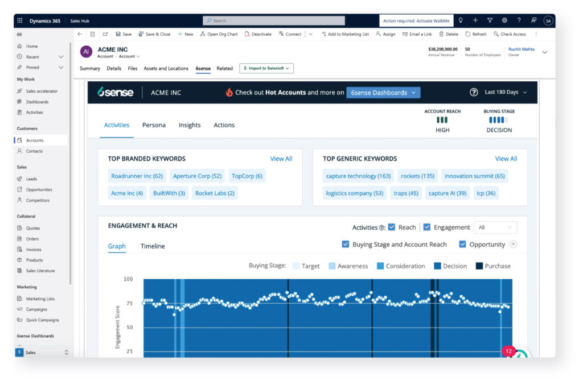583x385 pixels.
Task: Click in the top Search field
Action: coord(274,20)
